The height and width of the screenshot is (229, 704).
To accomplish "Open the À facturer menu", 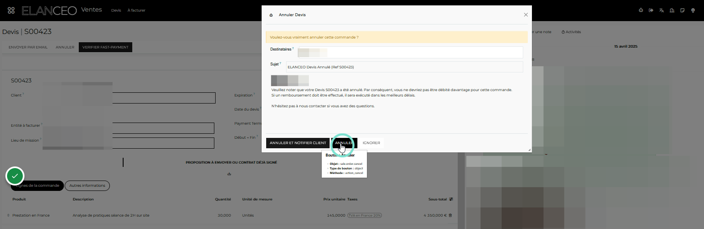I will click(x=136, y=10).
